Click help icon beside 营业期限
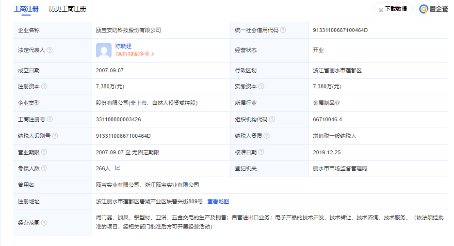This screenshot has width=454, height=246. 44,152
